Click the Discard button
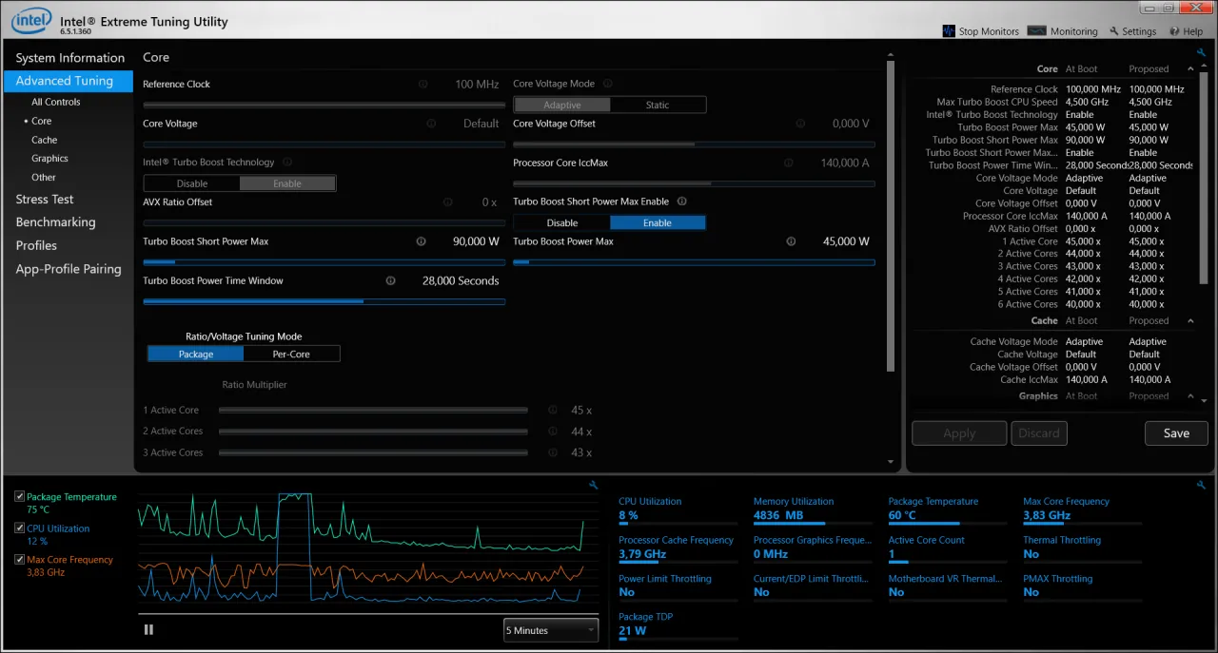 (1038, 432)
